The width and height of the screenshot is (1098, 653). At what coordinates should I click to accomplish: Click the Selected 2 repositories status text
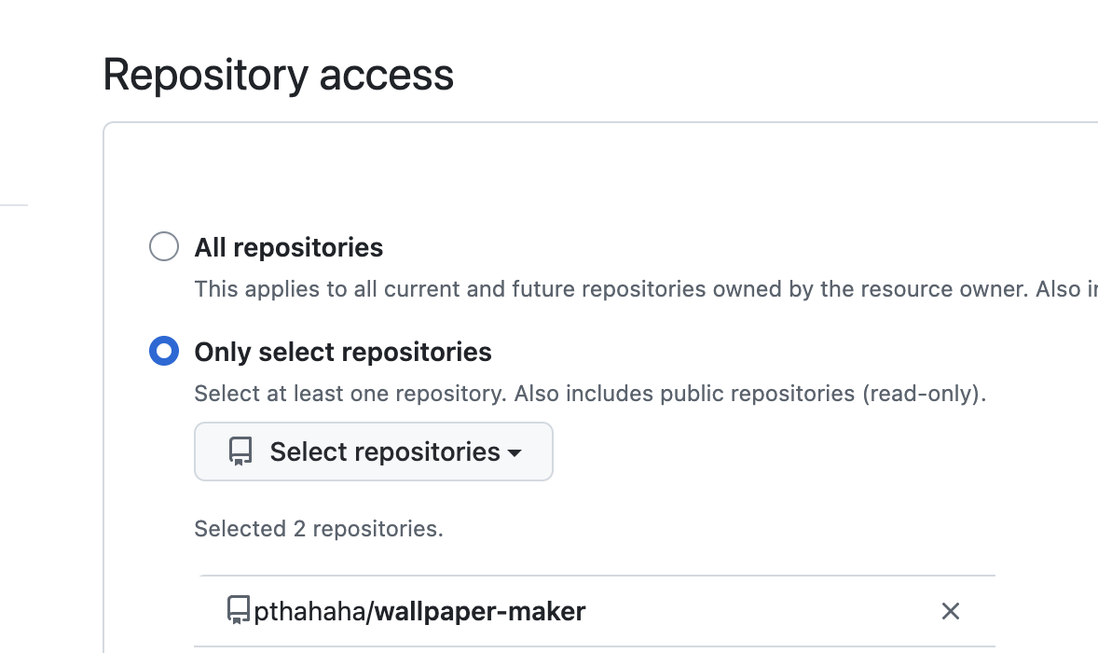point(319,528)
